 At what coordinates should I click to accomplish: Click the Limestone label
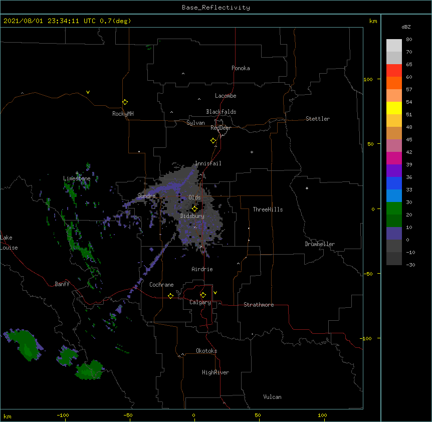coord(77,178)
